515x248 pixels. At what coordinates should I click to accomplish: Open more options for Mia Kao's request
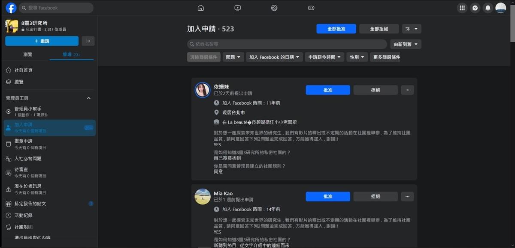click(407, 196)
